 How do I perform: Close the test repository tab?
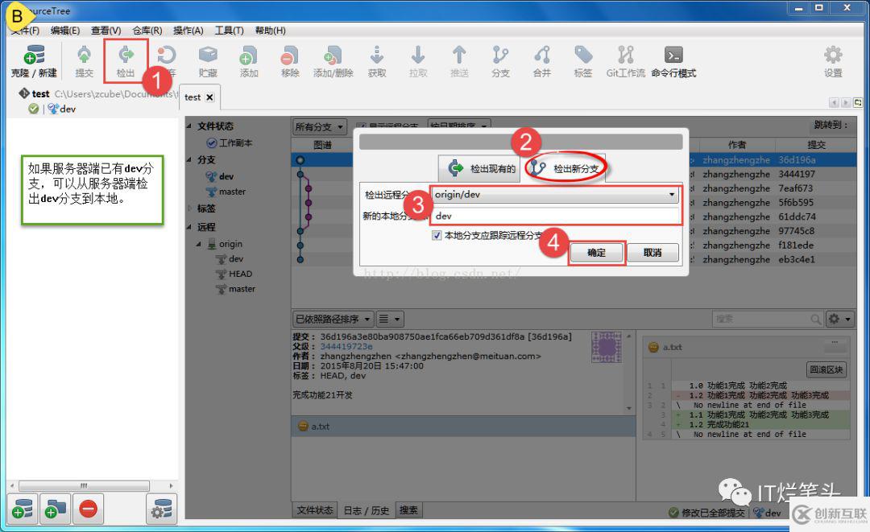[x=209, y=97]
